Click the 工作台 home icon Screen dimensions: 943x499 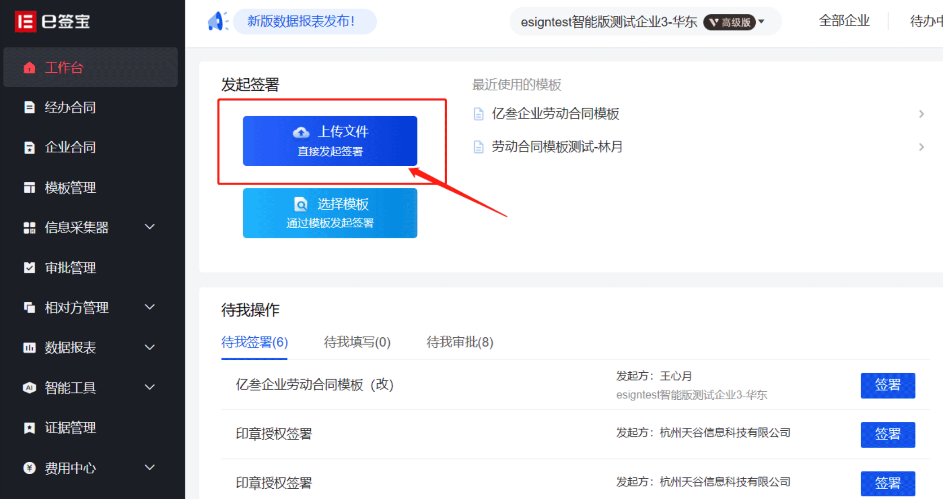point(29,68)
